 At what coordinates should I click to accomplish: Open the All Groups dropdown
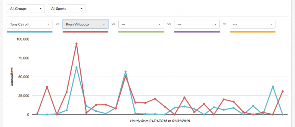pos(26,9)
